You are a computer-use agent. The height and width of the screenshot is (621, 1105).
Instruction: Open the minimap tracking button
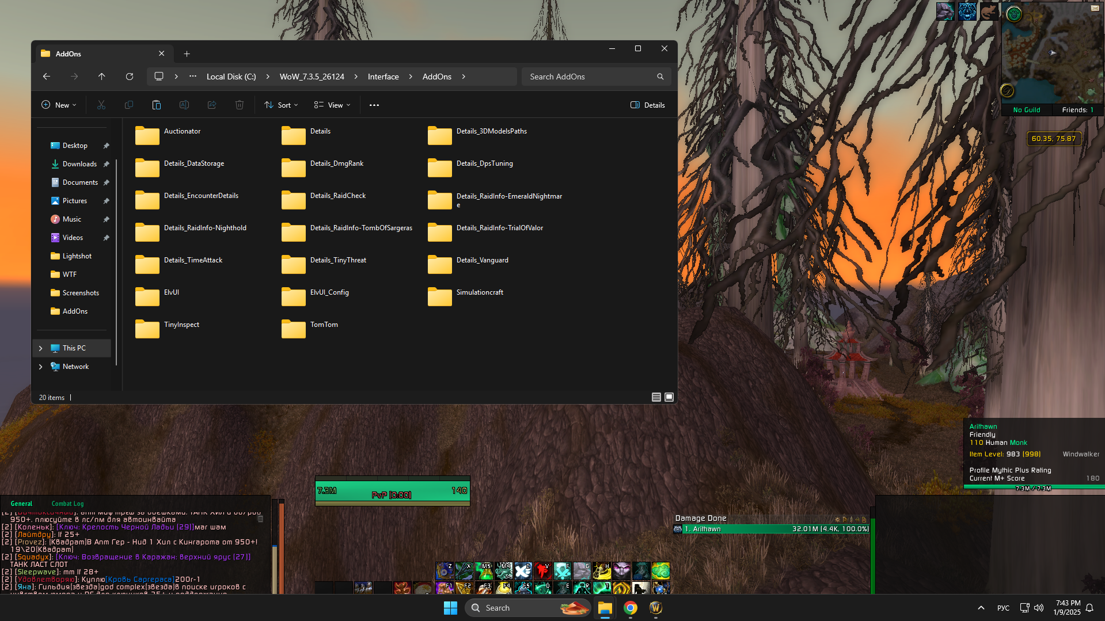(1014, 14)
